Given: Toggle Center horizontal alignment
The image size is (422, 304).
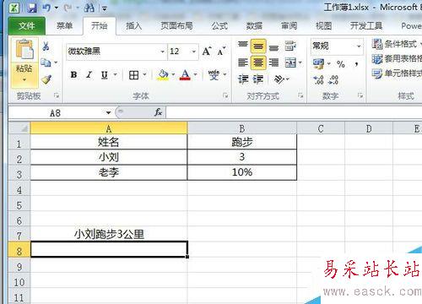Looking at the screenshot, I should 258,62.
